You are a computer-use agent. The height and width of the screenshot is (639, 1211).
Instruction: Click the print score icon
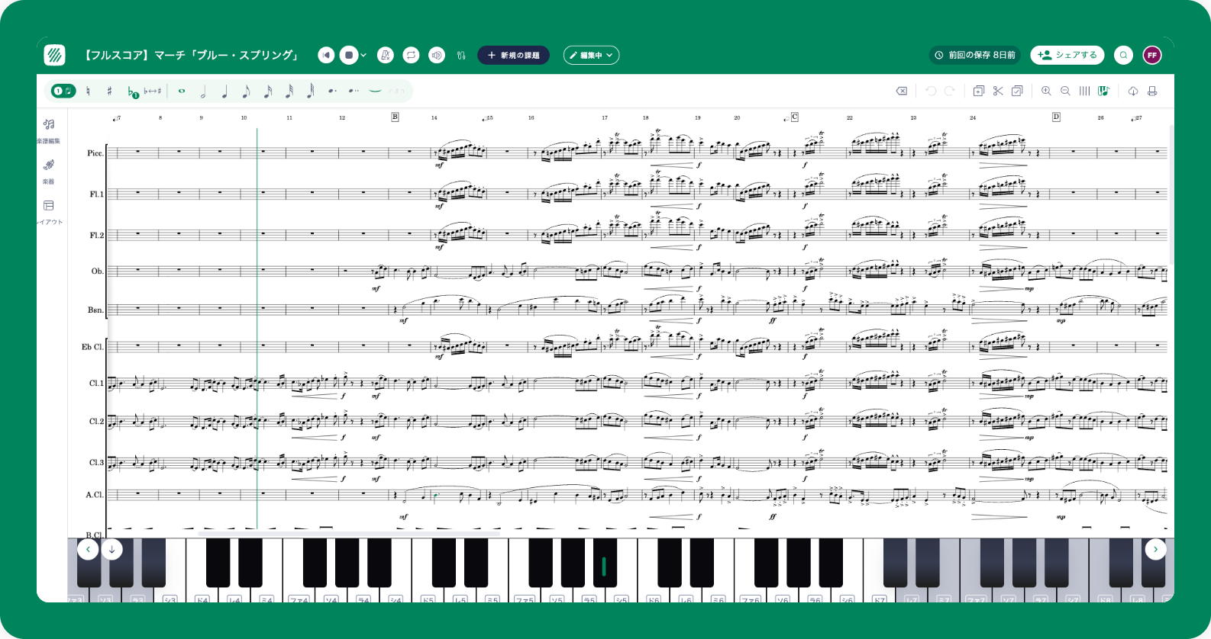click(x=1152, y=91)
